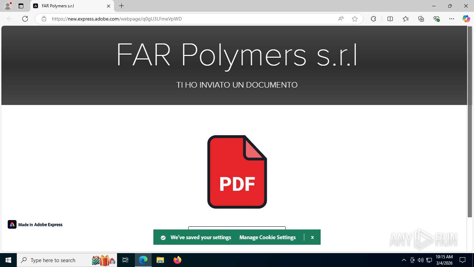This screenshot has height=267, width=474.
Task: Launch the Copilot sidebar
Action: click(x=466, y=19)
